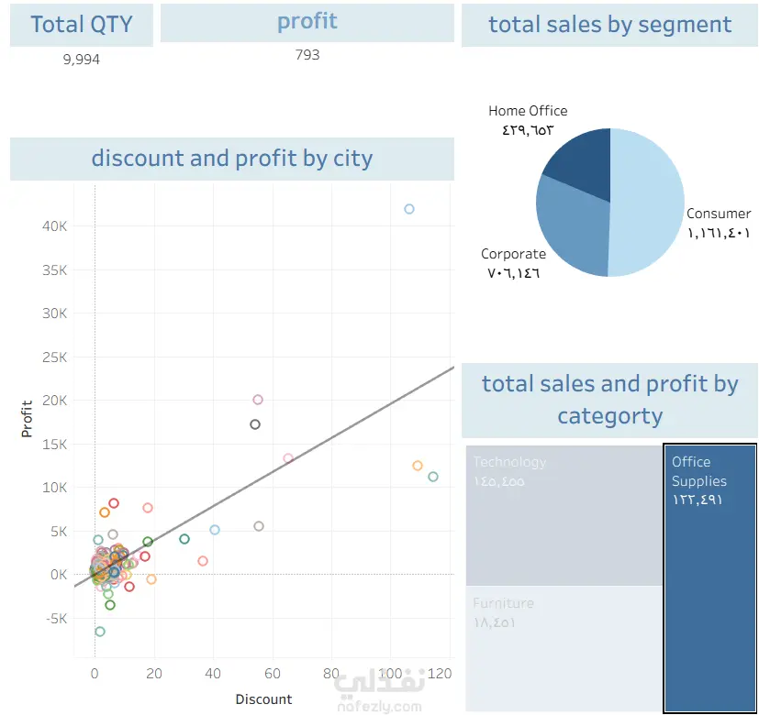Image resolution: width=759 pixels, height=715 pixels.
Task: Click the 'Consumer' pie label
Action: (x=719, y=214)
